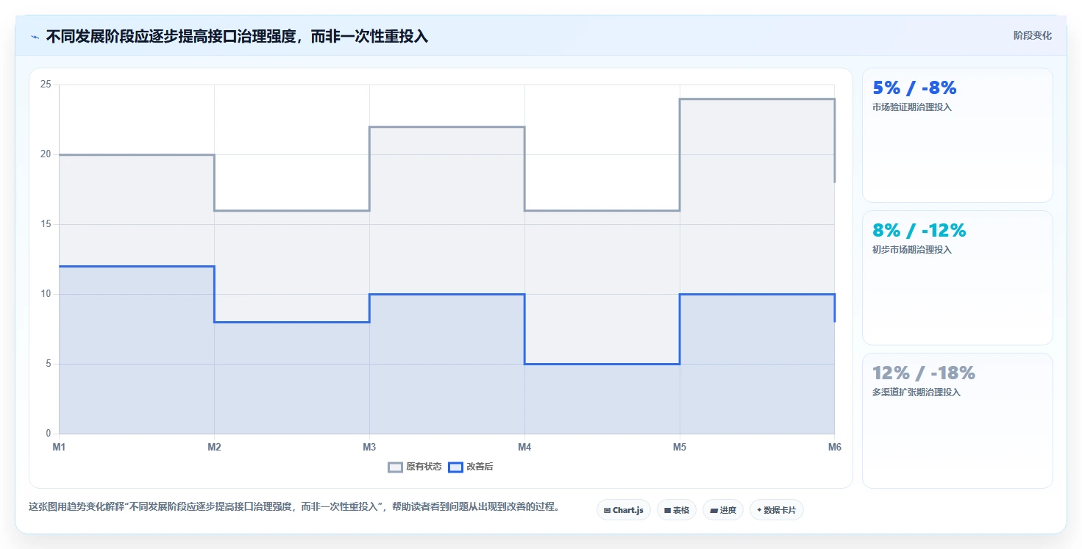Click the 初步市场期治理投入 label
Viewport: 1082px width, 549px height.
912,250
